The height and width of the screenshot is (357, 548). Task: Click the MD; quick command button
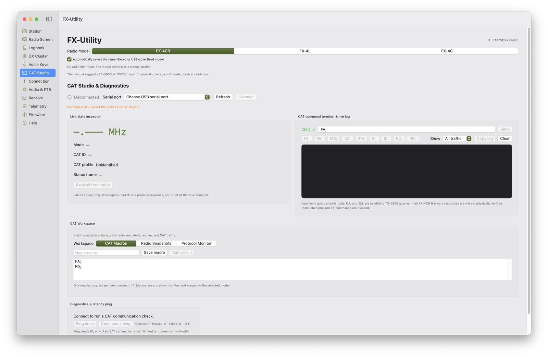coord(333,138)
